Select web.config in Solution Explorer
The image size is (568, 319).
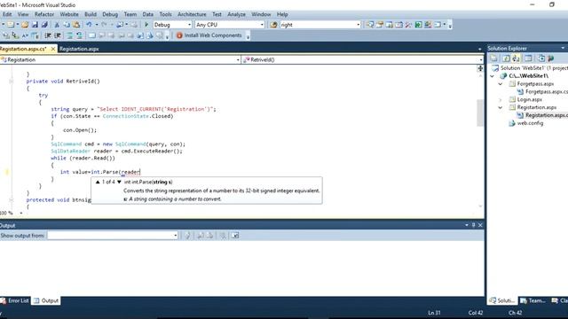click(530, 123)
